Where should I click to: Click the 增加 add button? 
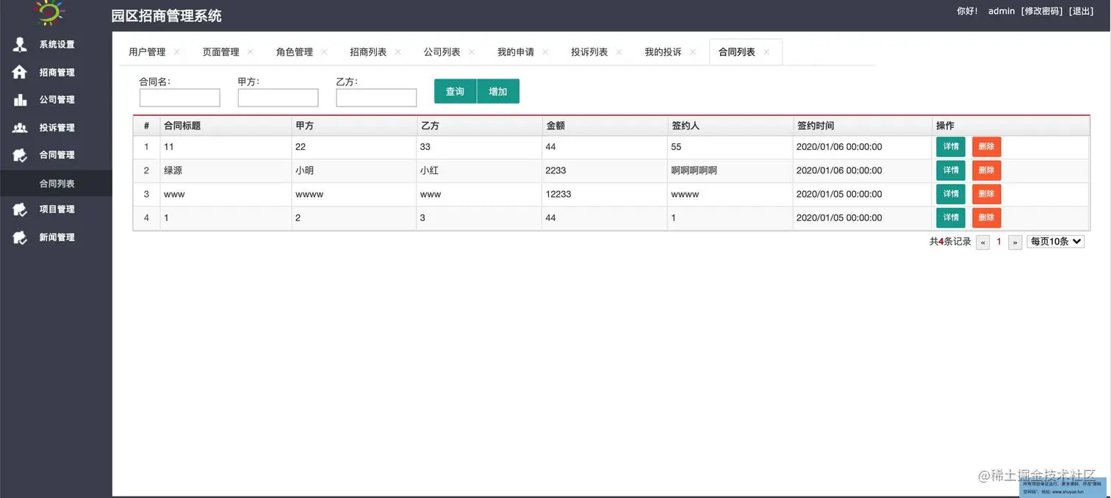tap(498, 91)
